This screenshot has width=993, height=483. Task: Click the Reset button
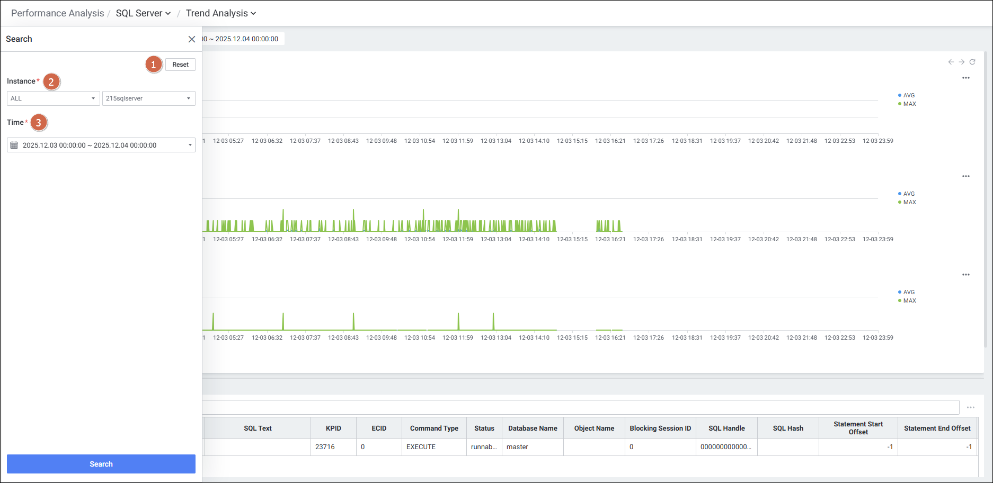click(180, 65)
